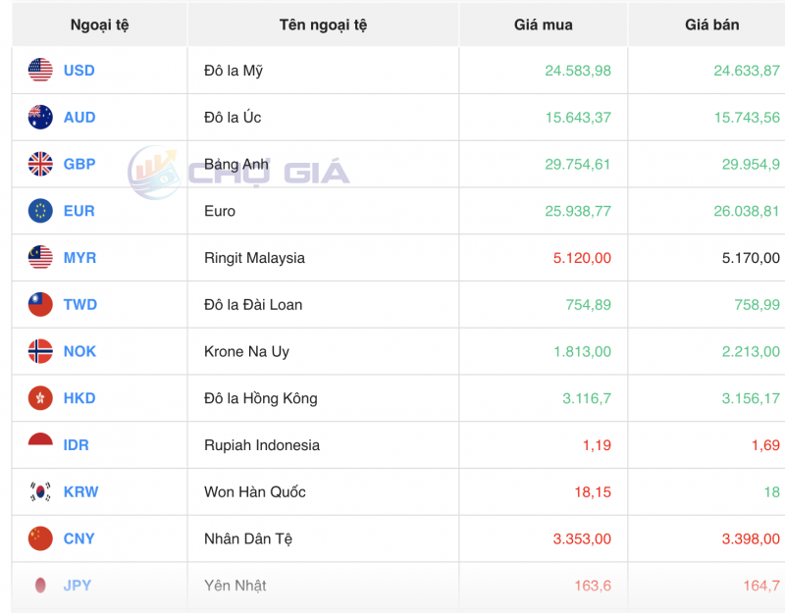Click the AUD Australian flag icon
The image size is (785, 613).
(x=39, y=118)
